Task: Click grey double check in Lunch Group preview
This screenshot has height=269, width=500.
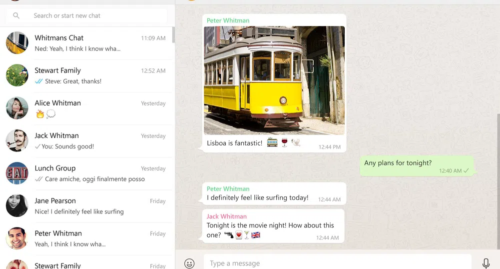Action: pos(38,179)
